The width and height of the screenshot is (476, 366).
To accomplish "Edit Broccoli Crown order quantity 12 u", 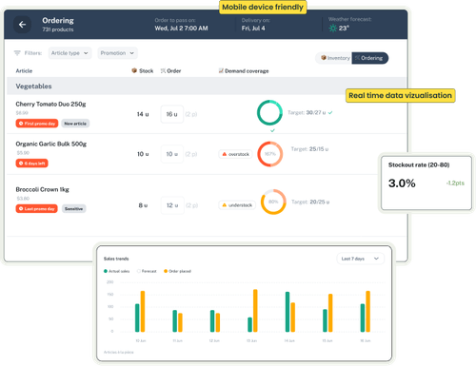I will point(172,205).
